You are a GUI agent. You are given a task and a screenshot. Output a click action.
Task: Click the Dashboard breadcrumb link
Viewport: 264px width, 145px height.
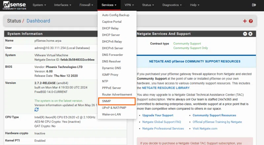point(38,21)
